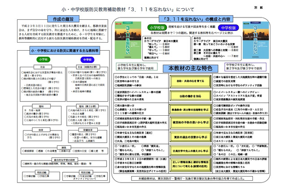Image resolution: width=287 pixels, height=191 pixels.
Task: Click ○東日本大震災と関東大震災の比較 item
Action: (x=233, y=137)
